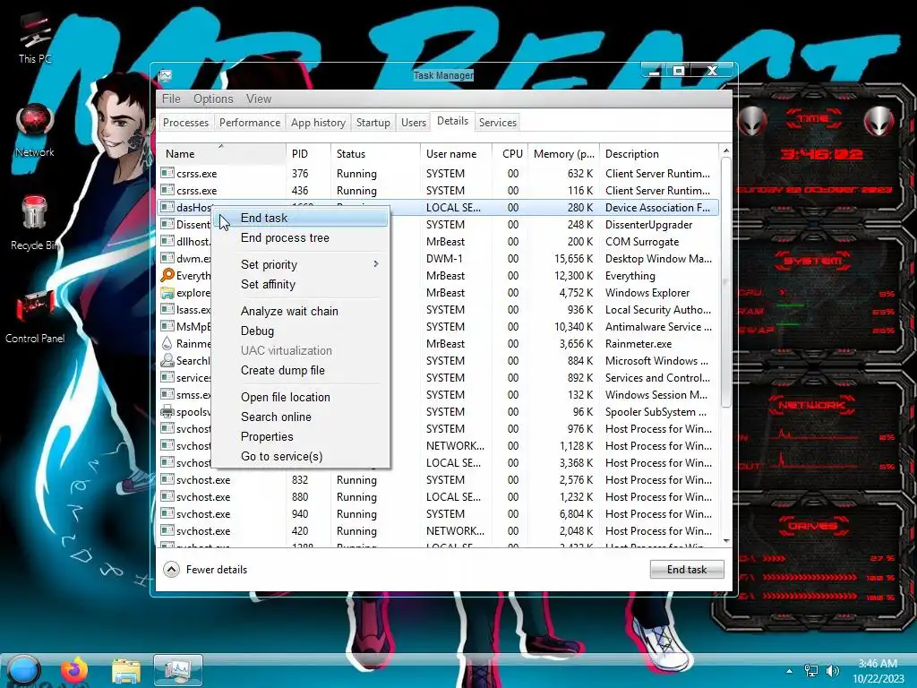
Task: Switch to the Startup tab
Action: click(373, 122)
